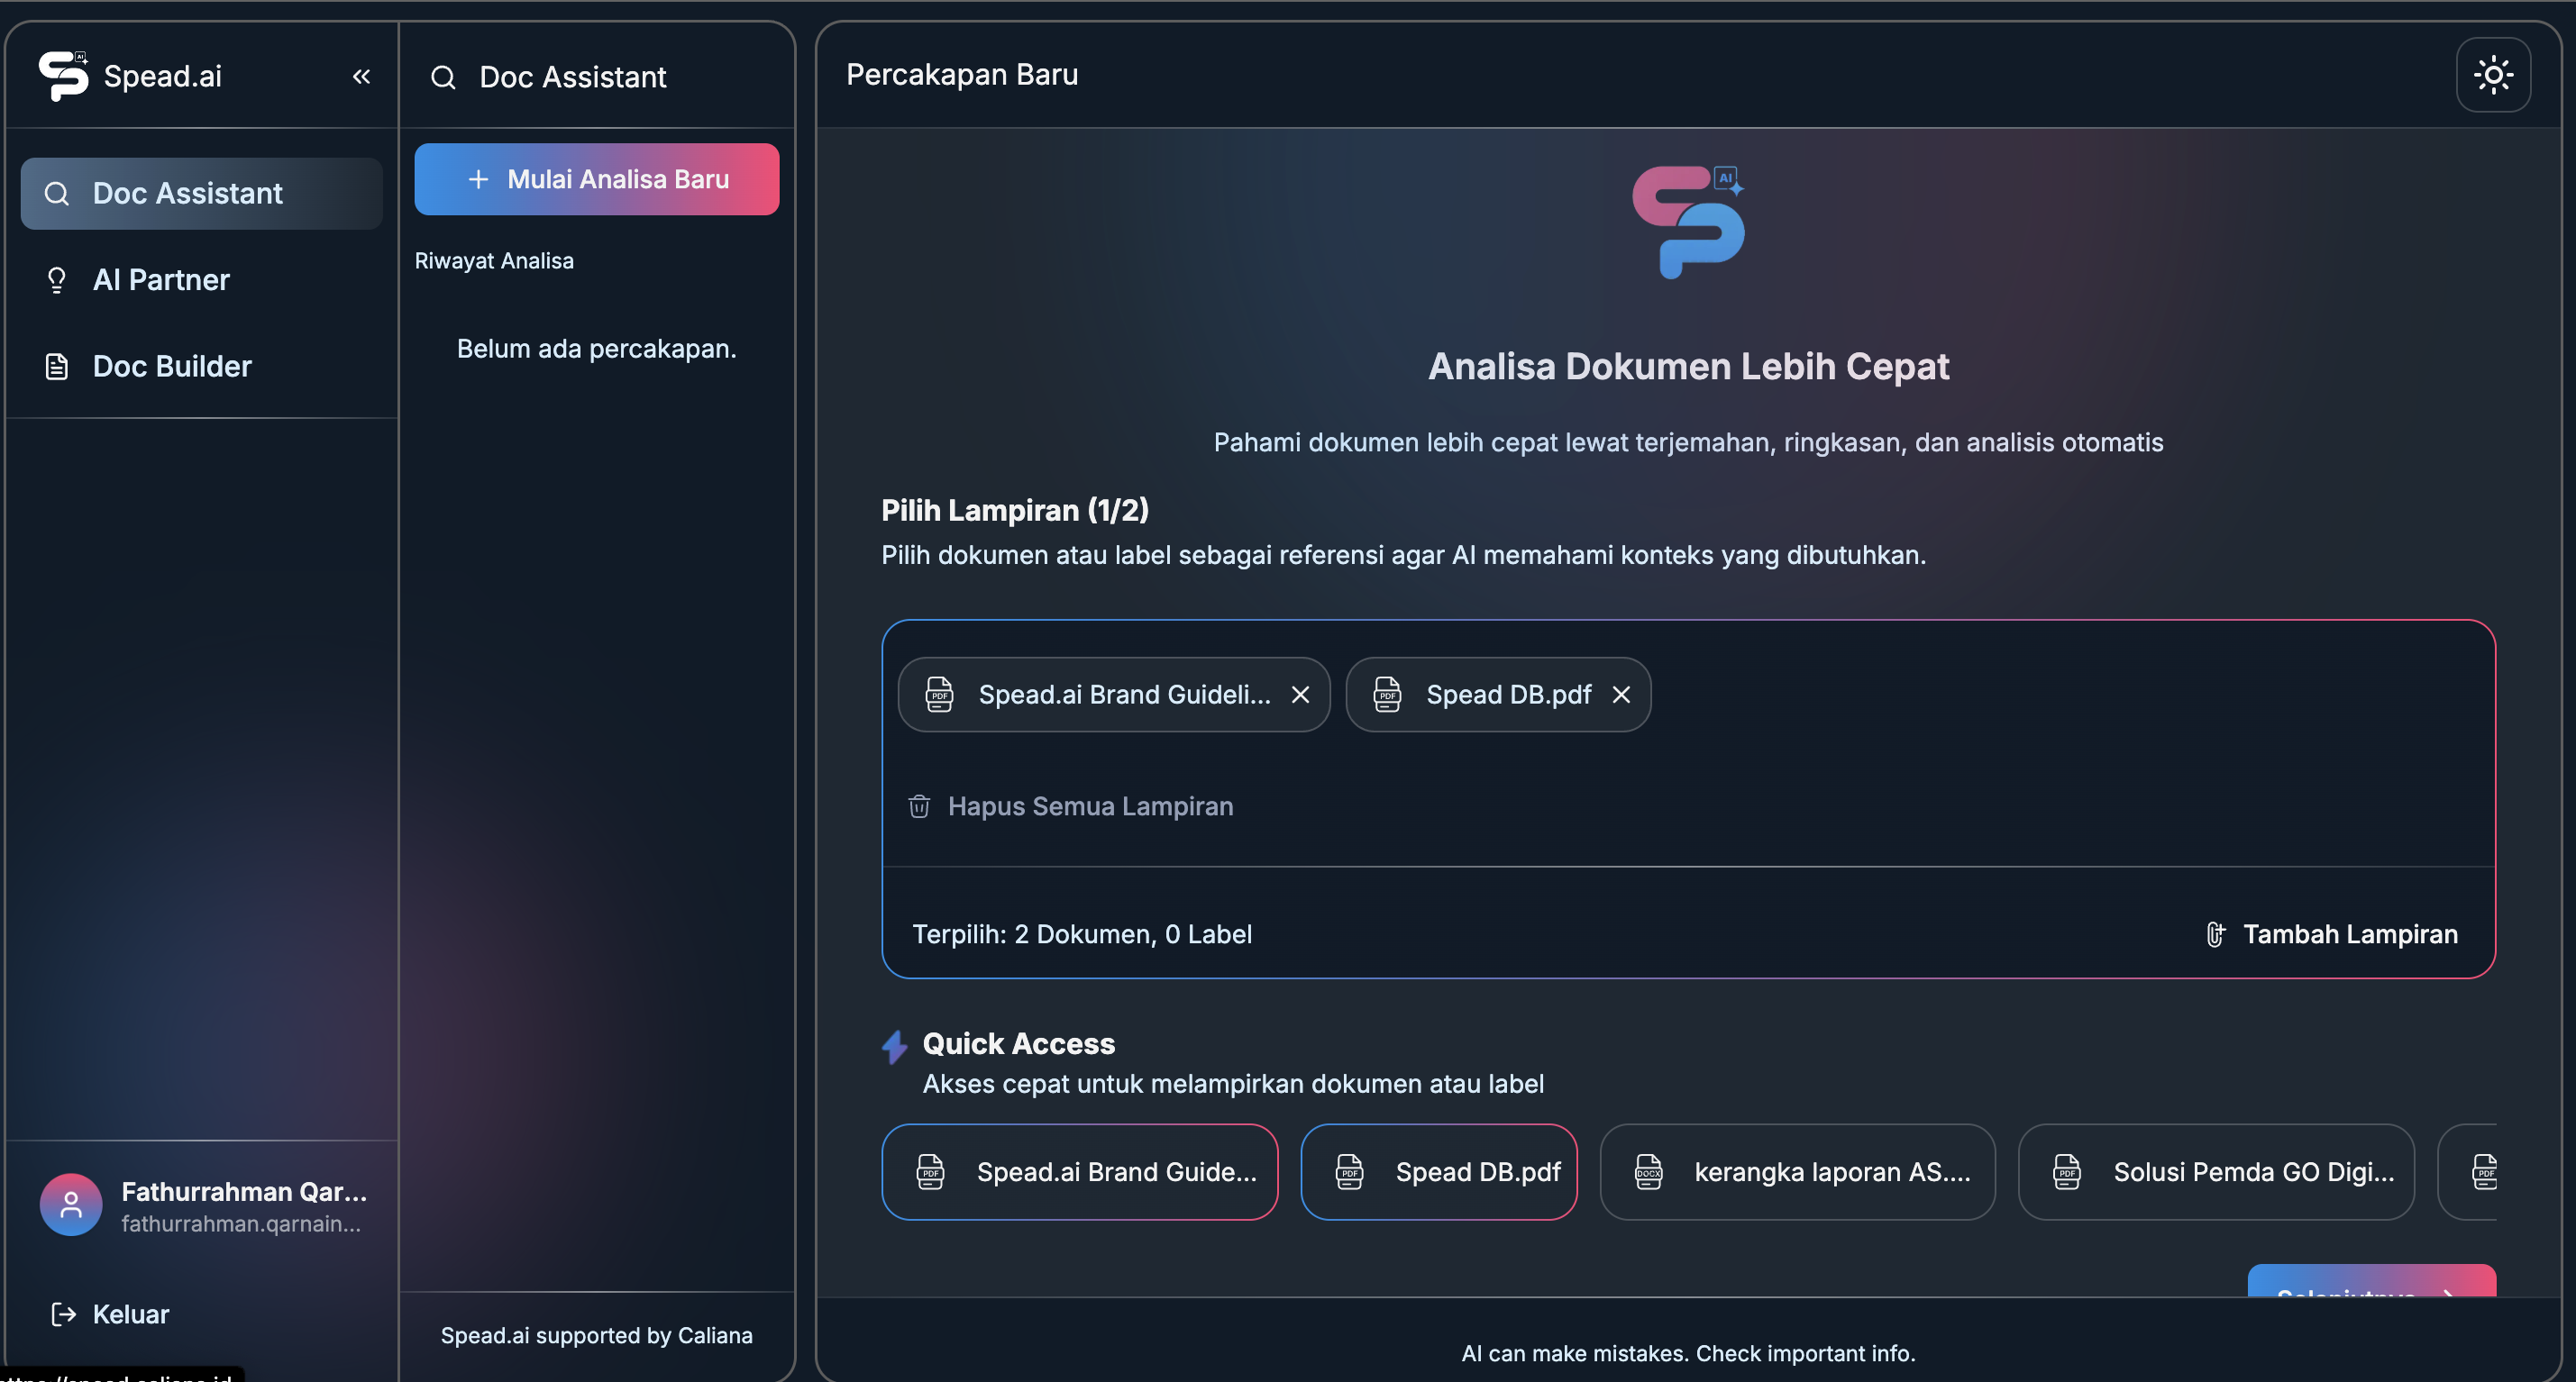2576x1382 pixels.
Task: Remove the Spead DB.pdf attachment
Action: click(1621, 694)
